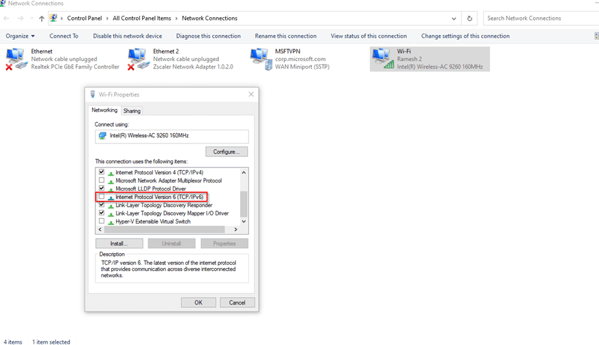
Task: Click the Intel(R) Wireless-AC 9260 160MHz adapter field
Action: (172, 136)
